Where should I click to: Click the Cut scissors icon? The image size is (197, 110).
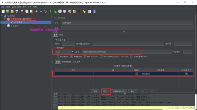[x=22, y=11]
